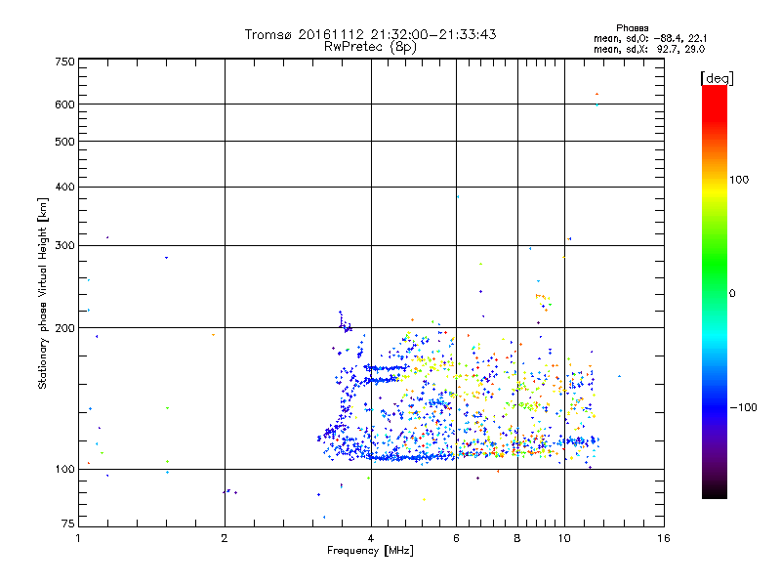Click the colorbar tick label '100'
Image resolution: width=781 pixels, height=586 pixels.
tap(739, 180)
